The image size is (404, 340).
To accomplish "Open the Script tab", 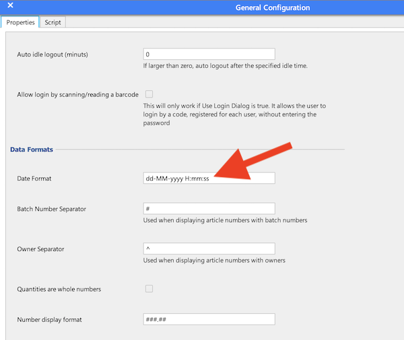I will coord(53,22).
